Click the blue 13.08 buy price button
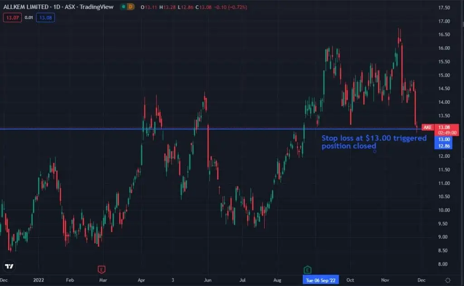The width and height of the screenshot is (464, 286). click(45, 18)
